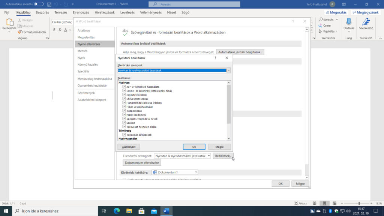Uncheck Szóköz checkbox
This screenshot has height=216, width=384.
124,123
